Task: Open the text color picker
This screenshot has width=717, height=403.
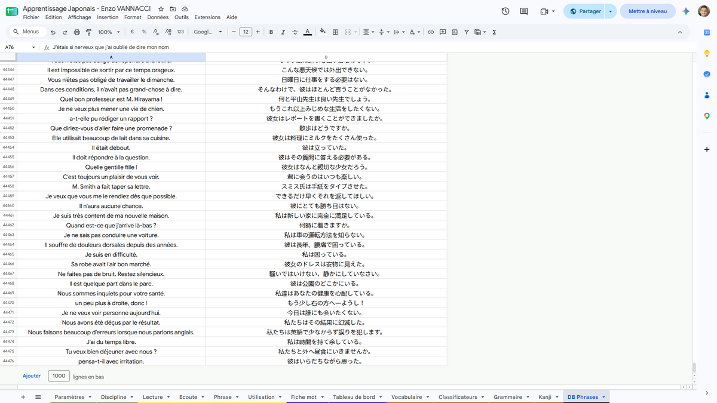Action: (307, 32)
